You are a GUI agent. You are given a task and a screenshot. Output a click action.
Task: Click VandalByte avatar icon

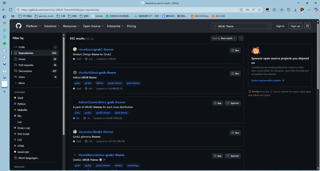tap(75, 155)
